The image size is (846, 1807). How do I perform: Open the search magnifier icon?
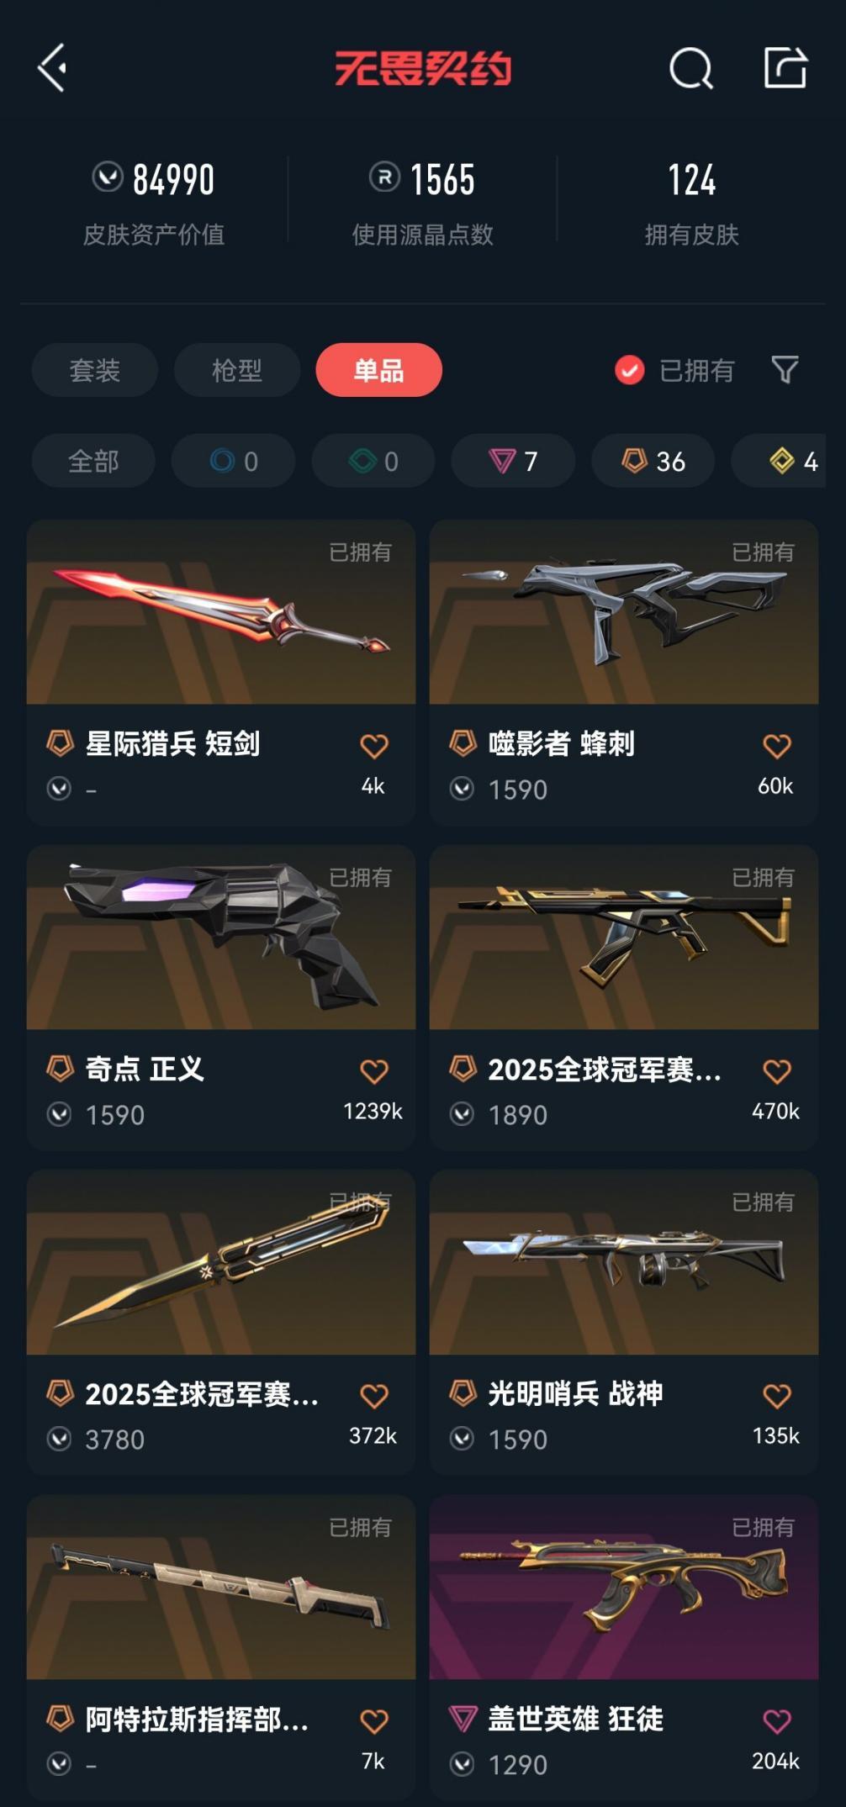691,68
